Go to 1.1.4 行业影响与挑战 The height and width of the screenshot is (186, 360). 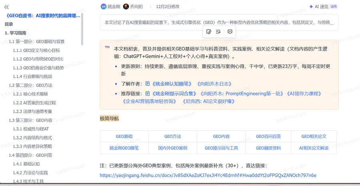pyautogui.click(x=32, y=76)
